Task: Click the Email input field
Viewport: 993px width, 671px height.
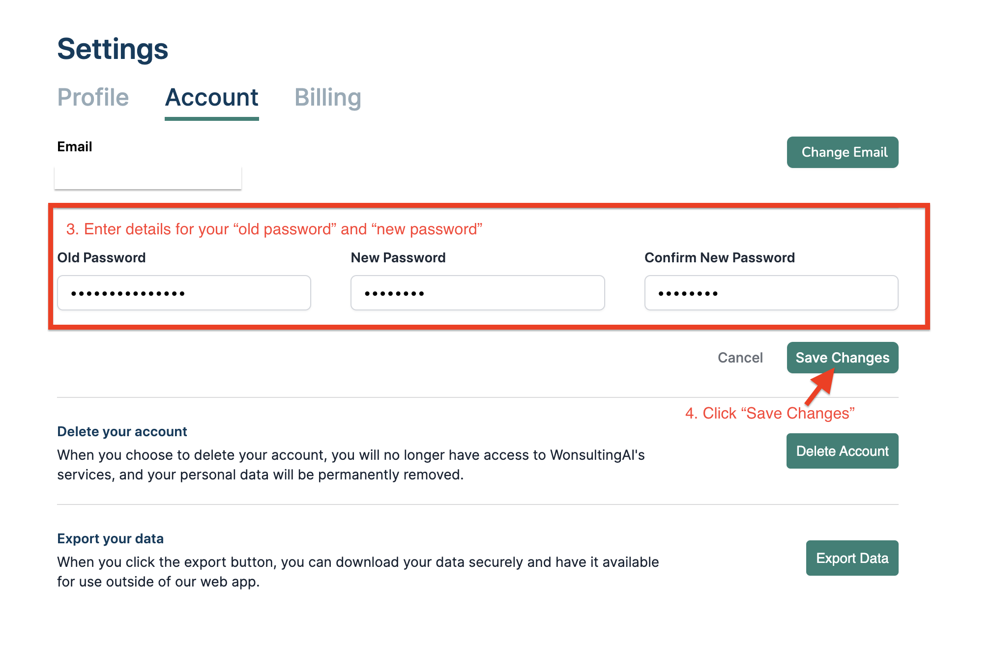Action: [x=148, y=177]
